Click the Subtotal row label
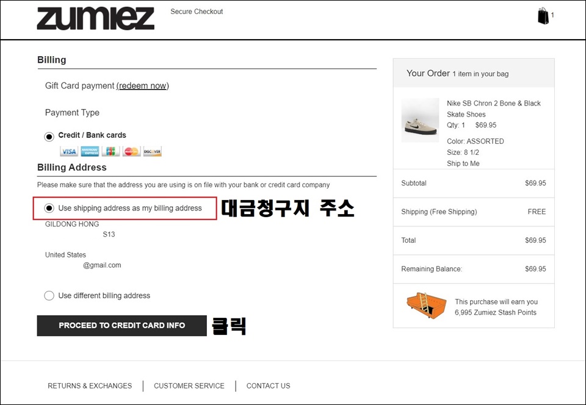586x405 pixels. (x=414, y=183)
